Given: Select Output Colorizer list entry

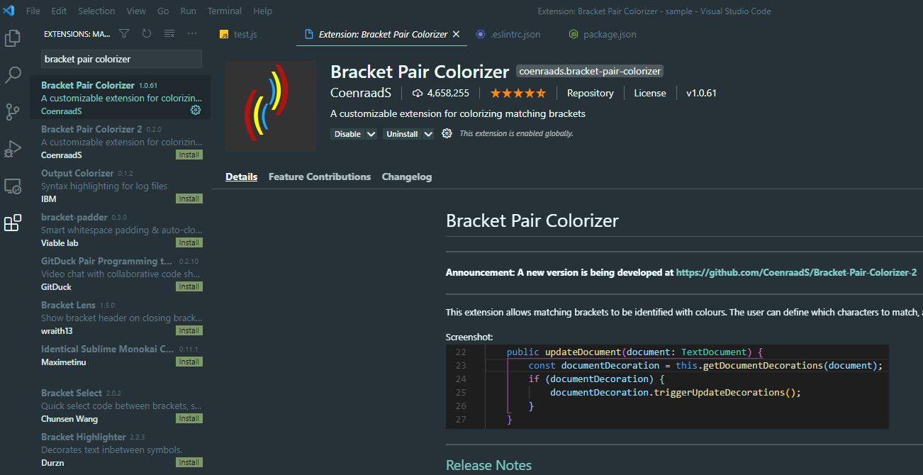Looking at the screenshot, I should 120,186.
